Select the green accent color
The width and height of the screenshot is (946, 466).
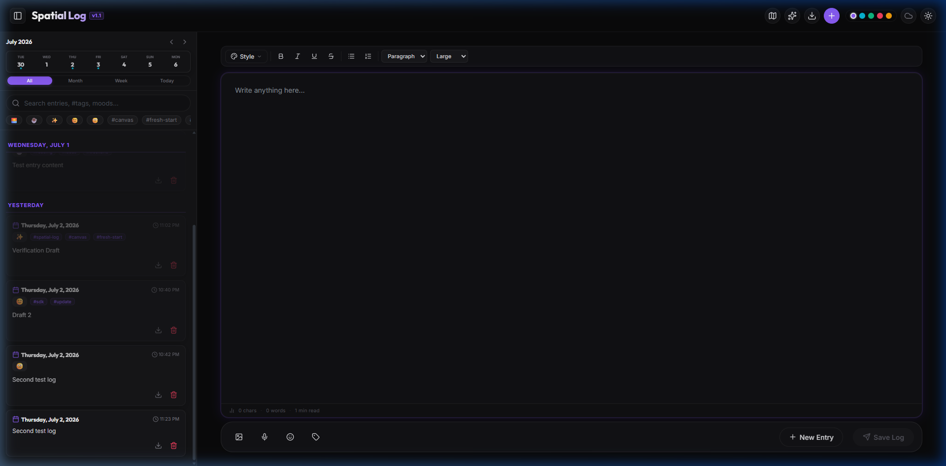[871, 16]
